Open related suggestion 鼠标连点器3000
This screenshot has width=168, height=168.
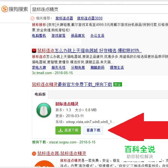click(x=90, y=18)
